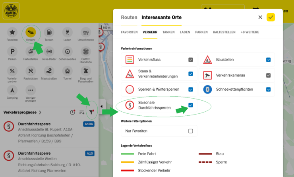The image size is (294, 177).
Task: Click the Saisonale Durchfahrtssperren paragraph icon
Action: (130, 105)
